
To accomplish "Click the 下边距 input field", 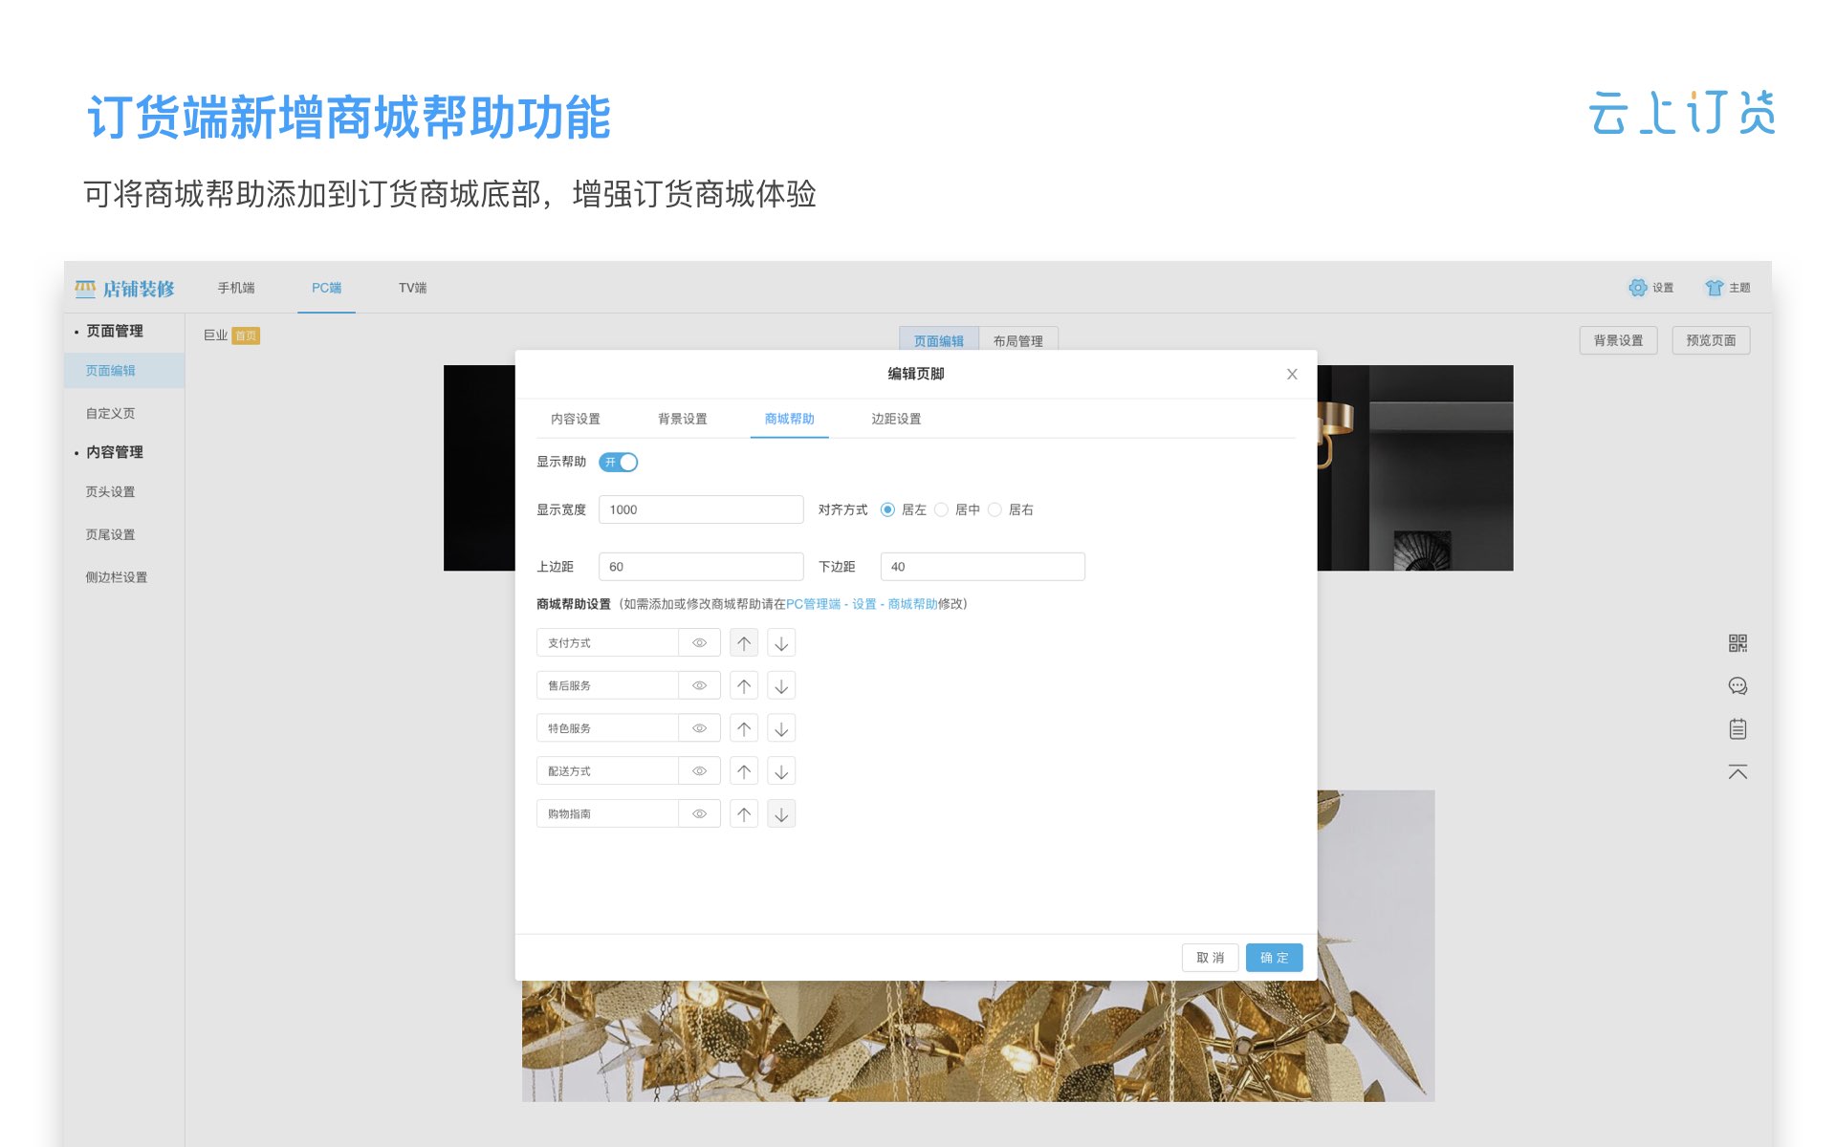I will coord(982,567).
